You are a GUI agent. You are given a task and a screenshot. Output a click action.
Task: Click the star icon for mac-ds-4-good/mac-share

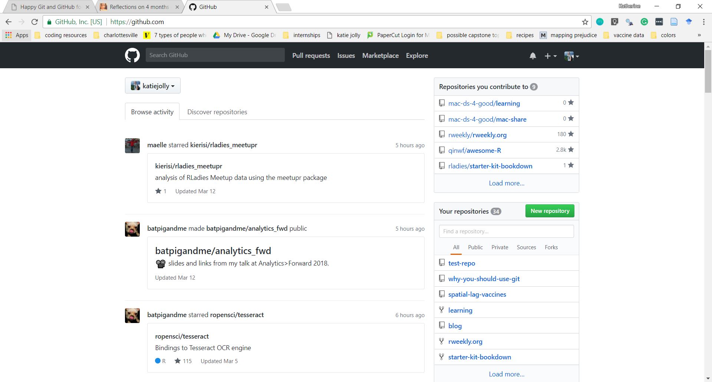(571, 118)
